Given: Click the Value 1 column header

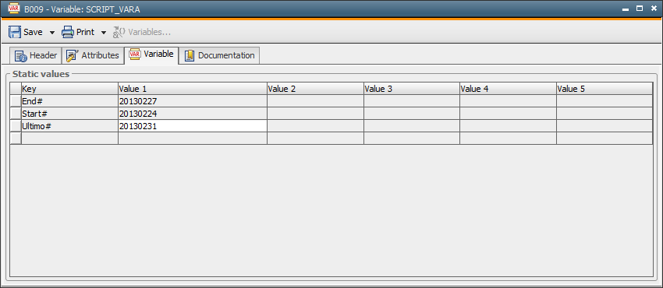Looking at the screenshot, I should [193, 89].
